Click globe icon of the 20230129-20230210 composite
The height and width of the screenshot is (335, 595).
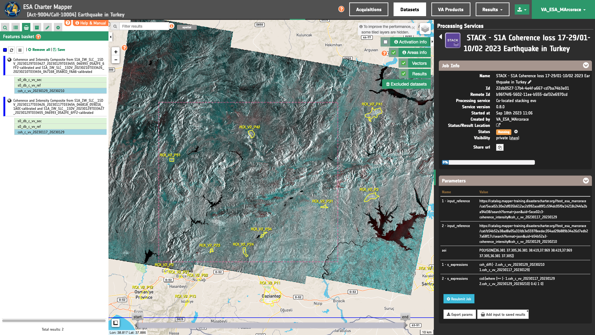(9, 60)
